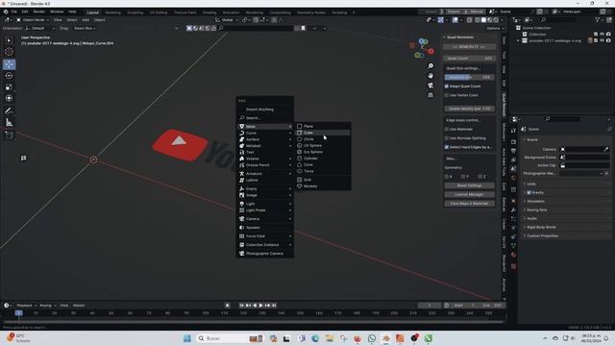Enable the Use Normals Splitting checkbox
This screenshot has height=346, width=615.
(447, 138)
